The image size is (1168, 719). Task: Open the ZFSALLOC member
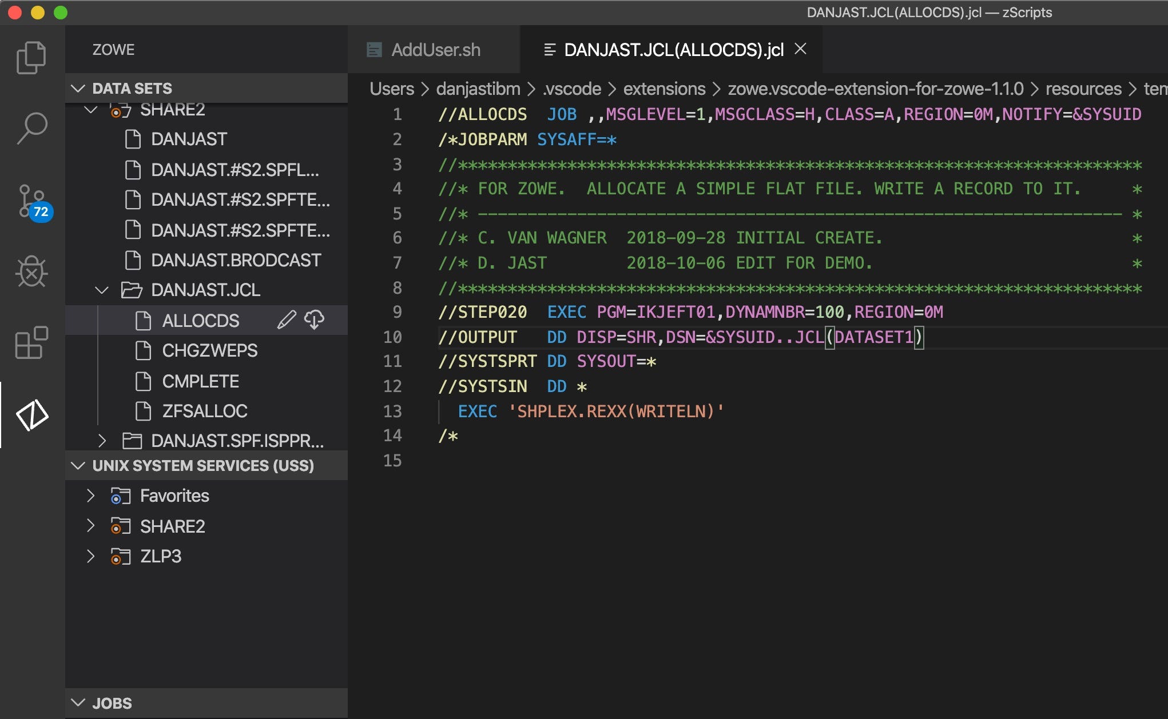point(204,411)
